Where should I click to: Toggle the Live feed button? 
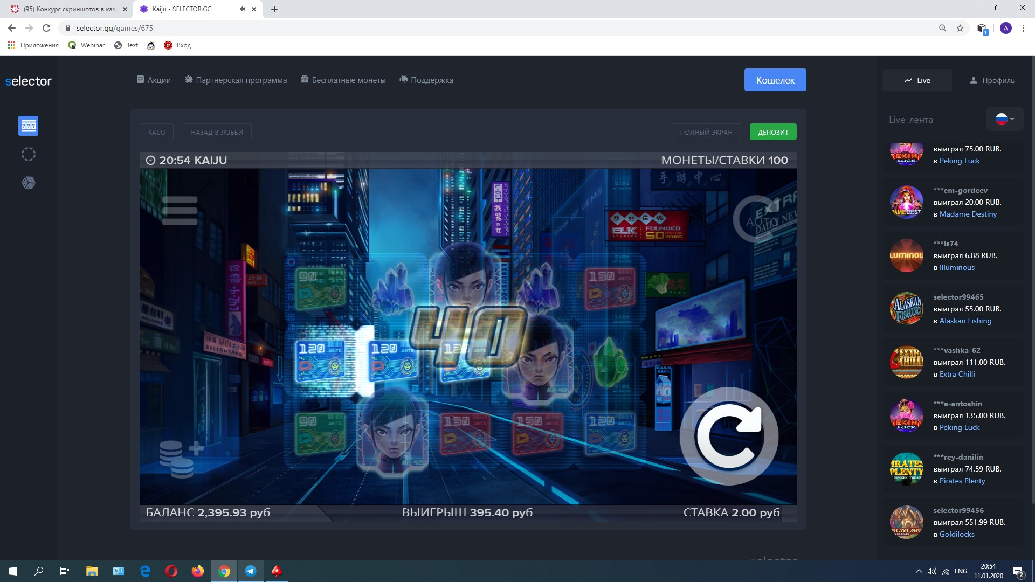(917, 80)
